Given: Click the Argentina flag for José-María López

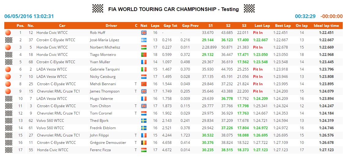Looking at the screenshot, I should click(x=144, y=40).
